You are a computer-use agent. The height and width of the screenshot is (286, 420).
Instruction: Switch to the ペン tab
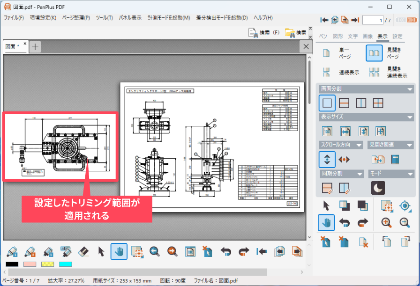tap(323, 36)
